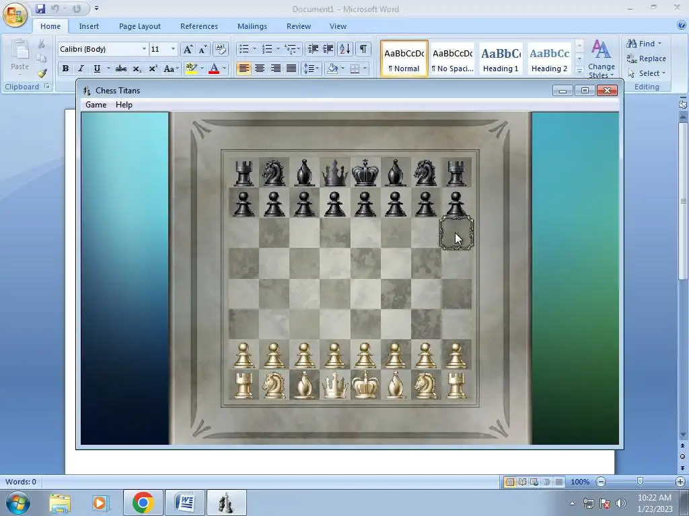Enable Center alignment

click(260, 69)
